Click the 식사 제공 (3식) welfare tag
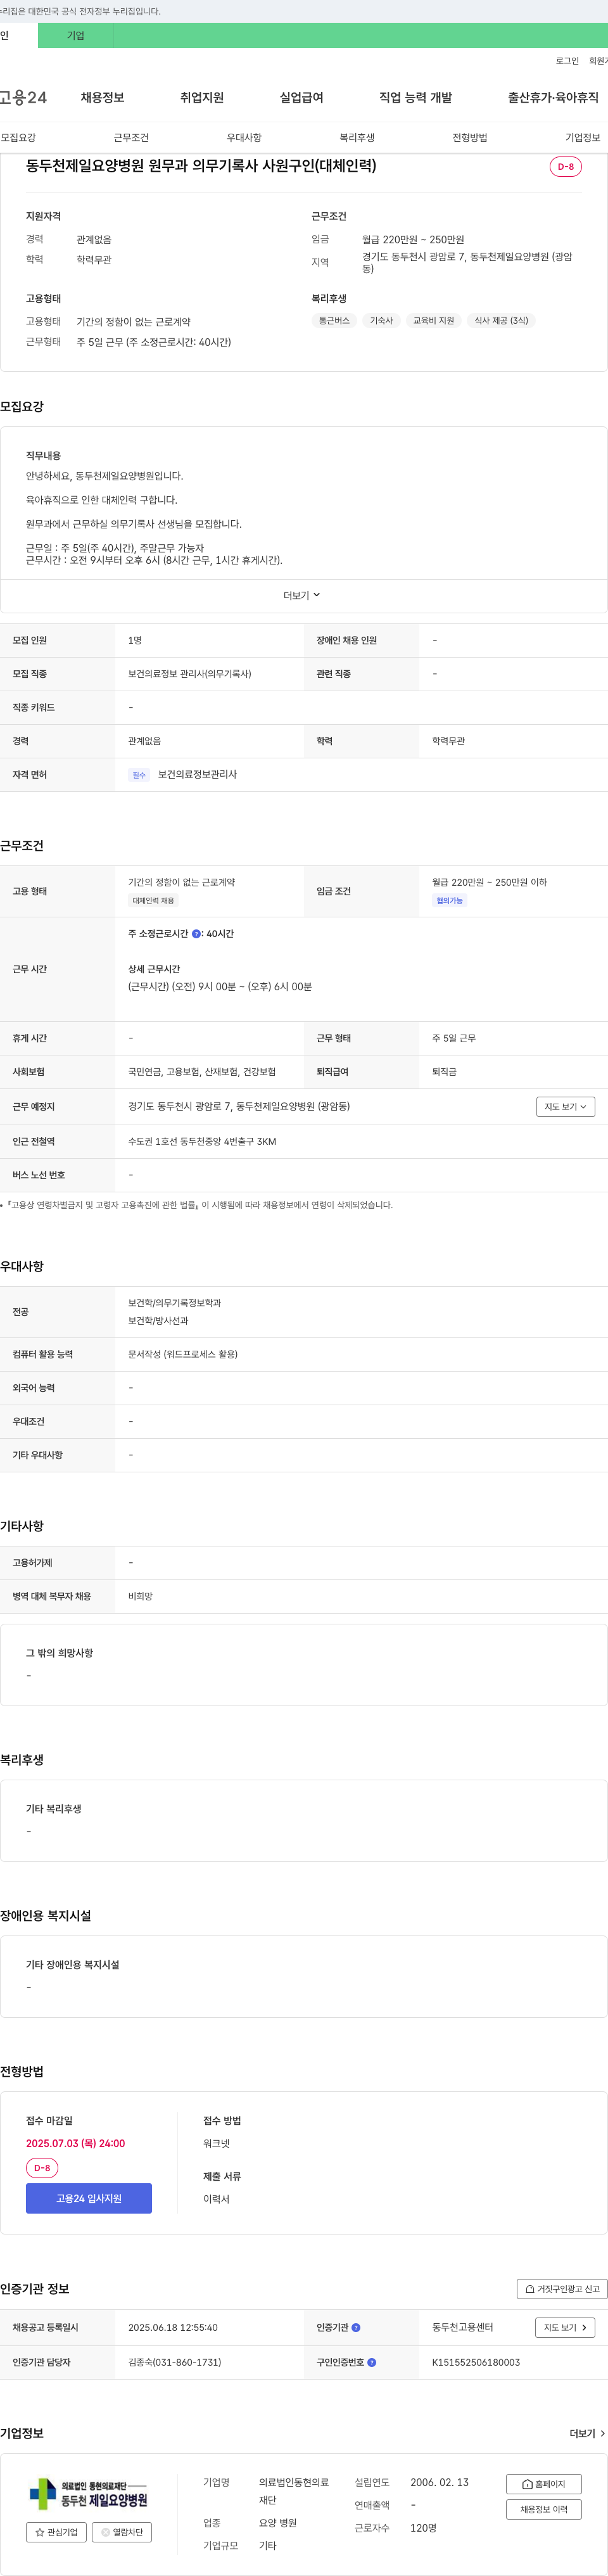 click(501, 320)
